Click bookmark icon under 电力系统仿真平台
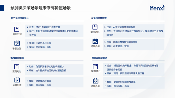The height and width of the screenshot is (98, 175). [x=17, y=29]
